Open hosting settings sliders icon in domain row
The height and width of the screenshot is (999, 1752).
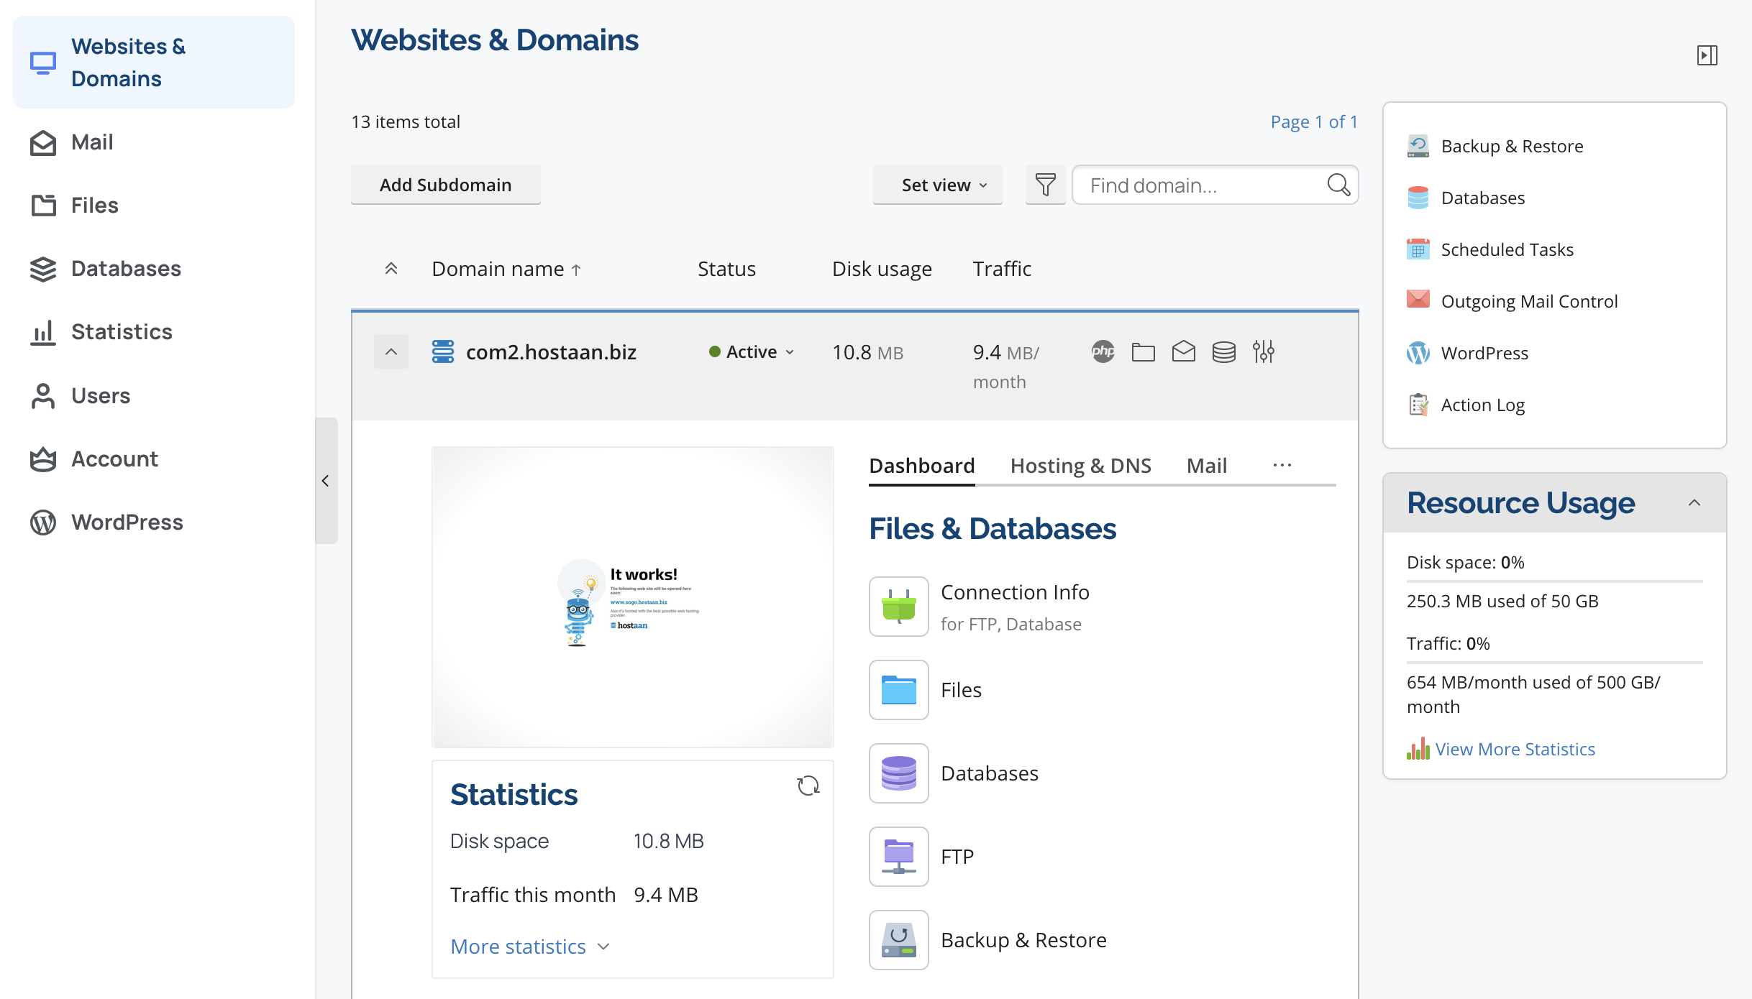tap(1264, 351)
